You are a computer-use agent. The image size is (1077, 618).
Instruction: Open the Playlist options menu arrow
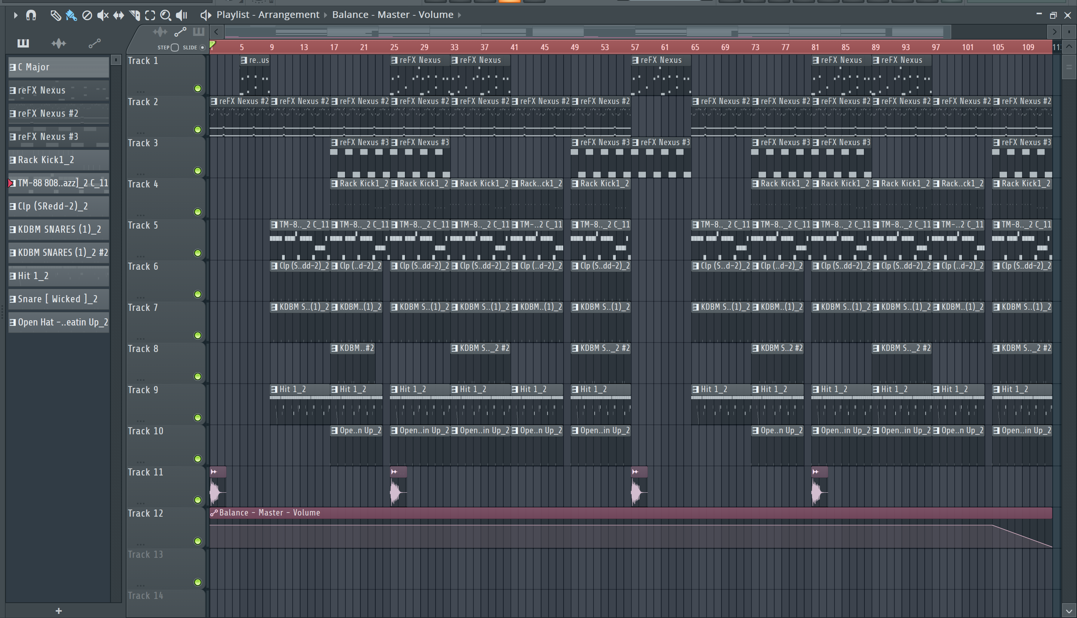click(x=15, y=15)
